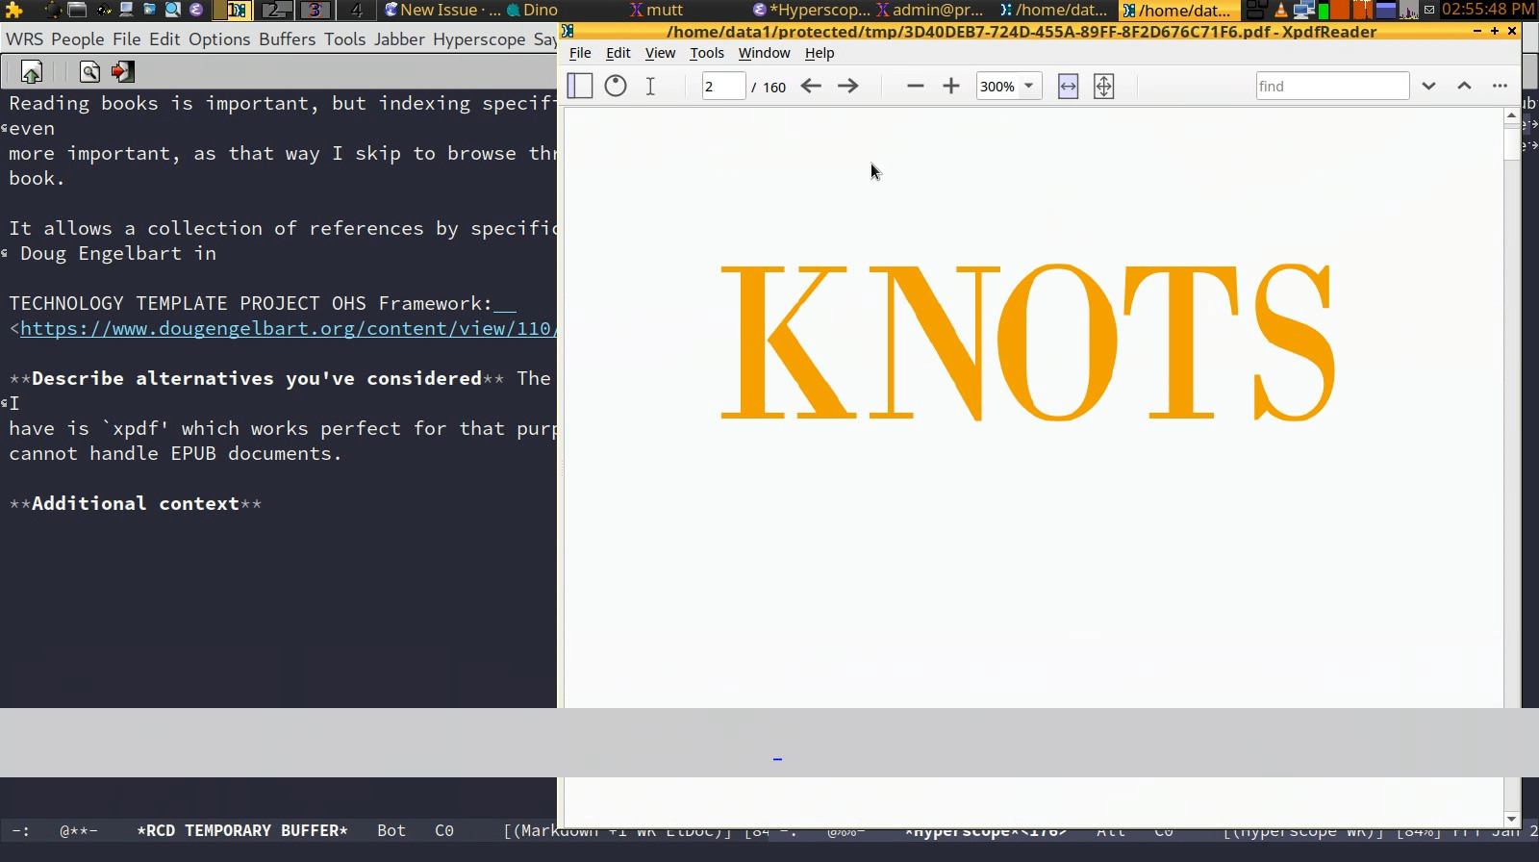Select the text selection I-beam tool
The width and height of the screenshot is (1539, 862).
click(650, 86)
